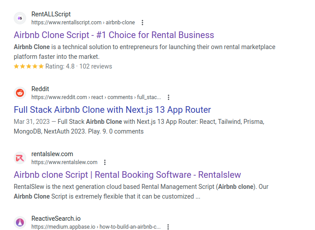
Task: Click the rentalslew.com red R favicon
Action: click(x=20, y=158)
